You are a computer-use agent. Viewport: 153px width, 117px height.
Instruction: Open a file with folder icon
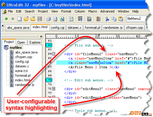tap(26, 19)
